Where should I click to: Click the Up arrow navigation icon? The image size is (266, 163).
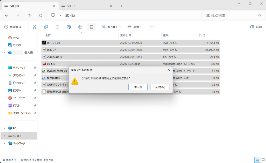[x=29, y=16]
